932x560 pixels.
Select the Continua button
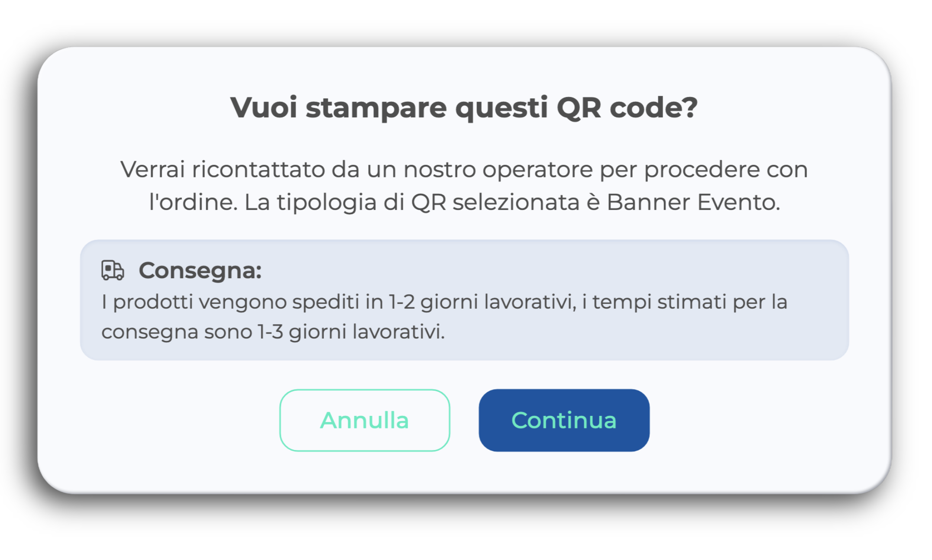(x=564, y=420)
